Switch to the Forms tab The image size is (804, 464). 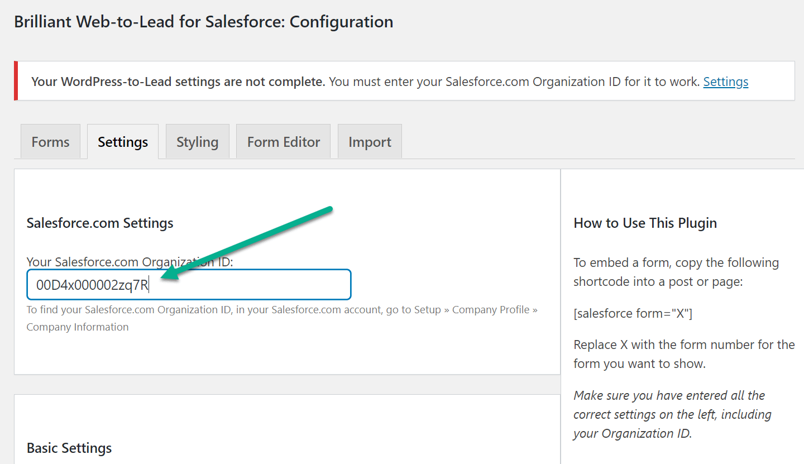pos(50,141)
